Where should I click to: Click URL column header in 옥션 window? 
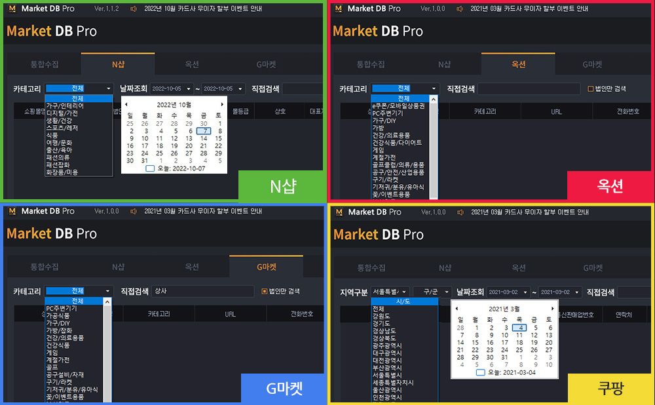[556, 111]
